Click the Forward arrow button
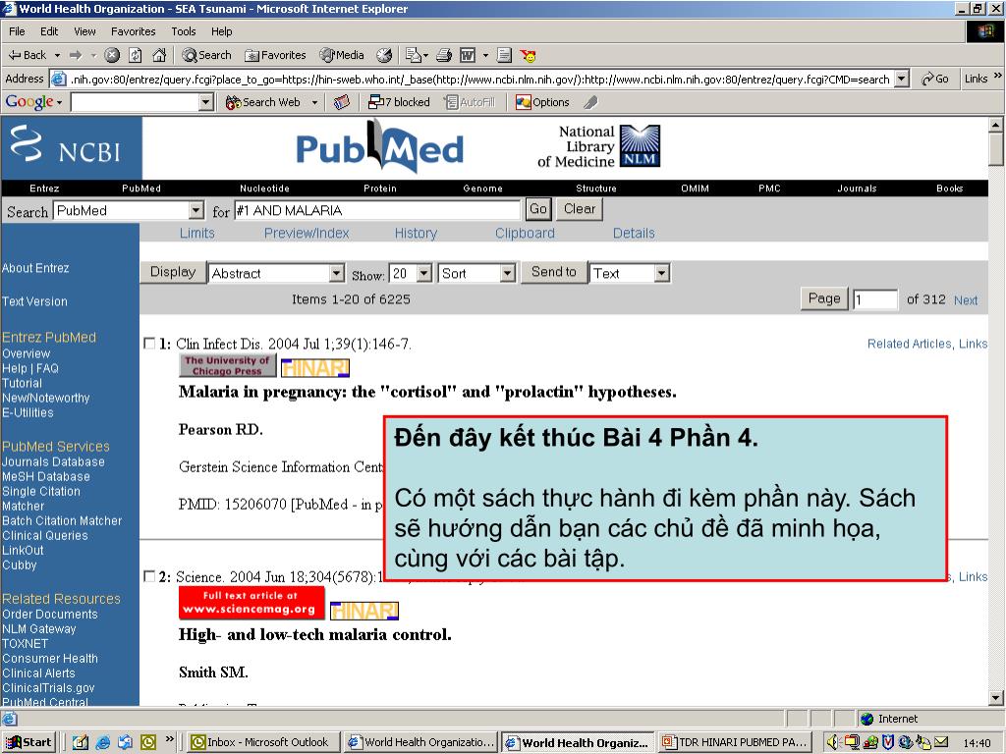 pos(76,56)
